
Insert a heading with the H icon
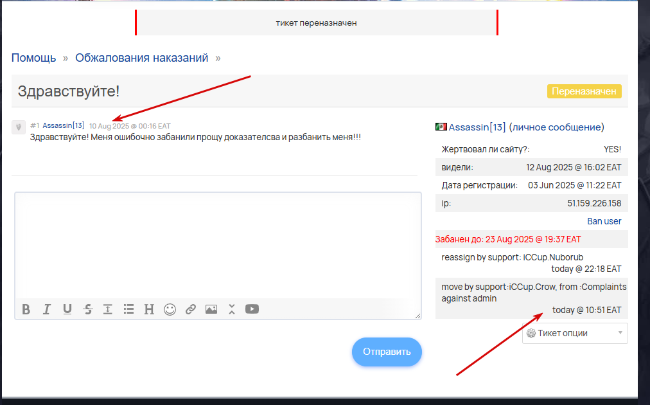pyautogui.click(x=149, y=309)
